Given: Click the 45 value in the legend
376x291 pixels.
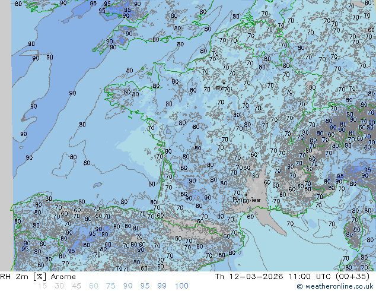Looking at the screenshot, I should pos(77,286).
